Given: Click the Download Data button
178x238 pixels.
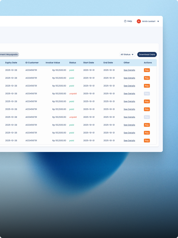Looking at the screenshot, I should point(147,55).
